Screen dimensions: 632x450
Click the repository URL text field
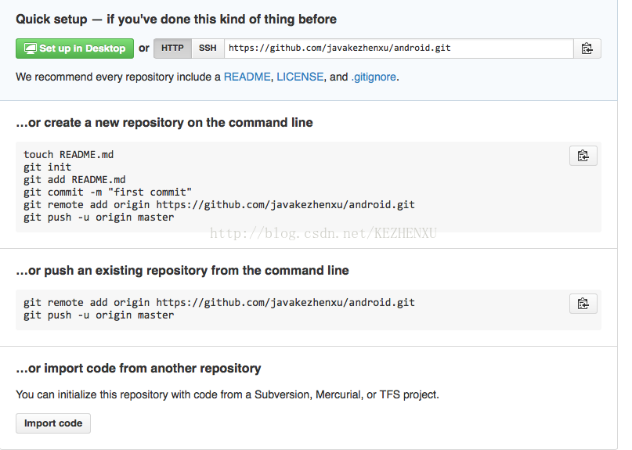399,49
